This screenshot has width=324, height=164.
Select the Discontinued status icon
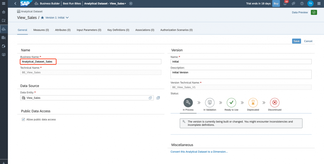(x=275, y=102)
